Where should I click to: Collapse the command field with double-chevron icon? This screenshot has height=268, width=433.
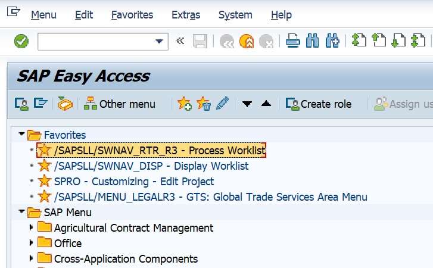click(x=180, y=41)
